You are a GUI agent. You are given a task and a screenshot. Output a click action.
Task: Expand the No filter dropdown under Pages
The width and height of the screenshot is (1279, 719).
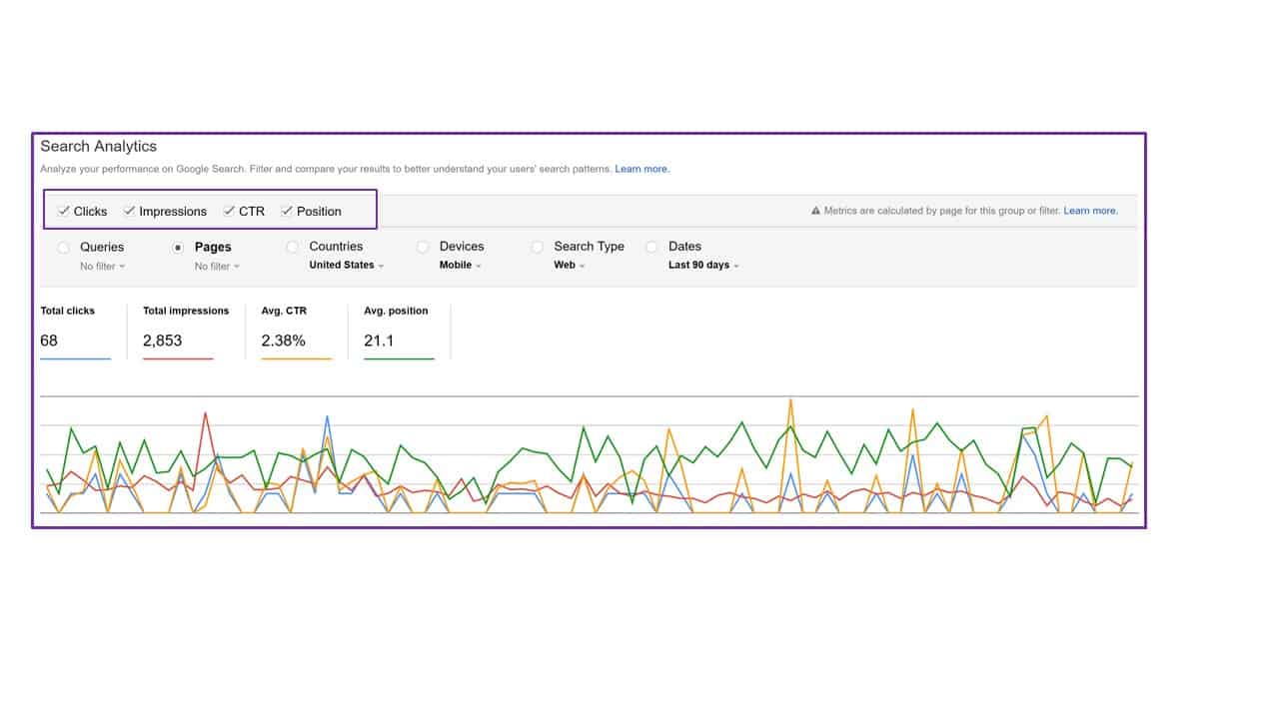(x=217, y=266)
